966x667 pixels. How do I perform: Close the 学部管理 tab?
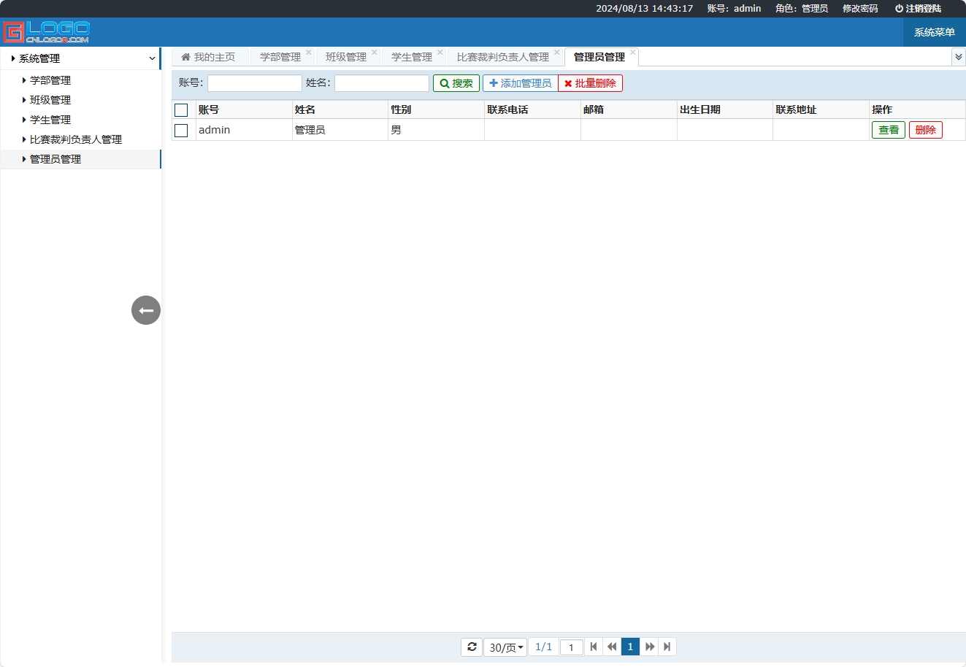coord(309,52)
